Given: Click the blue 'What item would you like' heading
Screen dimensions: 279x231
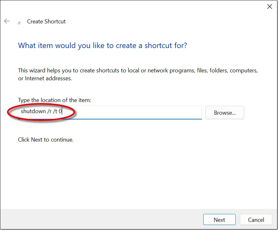Looking at the screenshot, I should pyautogui.click(x=102, y=46).
